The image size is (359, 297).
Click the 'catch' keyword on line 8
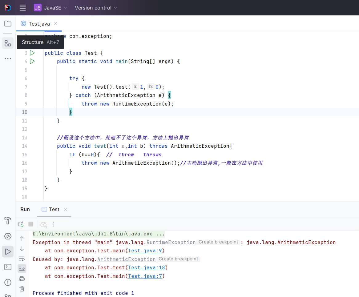point(83,95)
